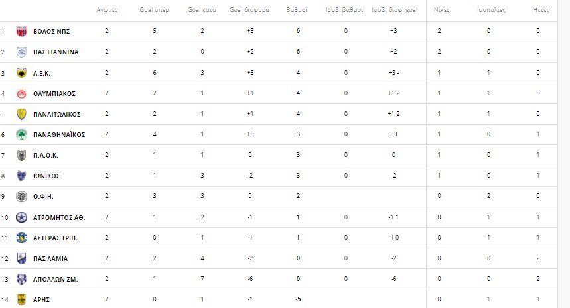Image resolution: width=570 pixels, height=308 pixels.
Task: Sort by the Αγώνες column header
Action: point(107,11)
